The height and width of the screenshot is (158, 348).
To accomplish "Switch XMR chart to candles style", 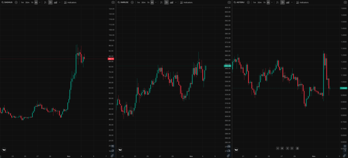I will pyautogui.click(x=166, y=2).
